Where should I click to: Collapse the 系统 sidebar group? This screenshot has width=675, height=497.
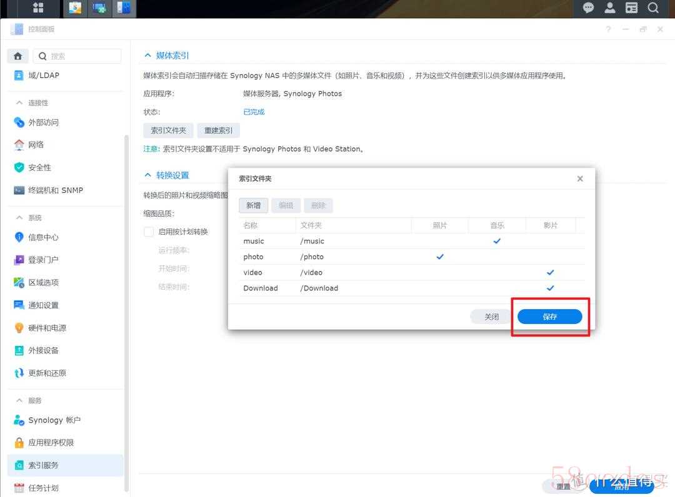tap(19, 217)
